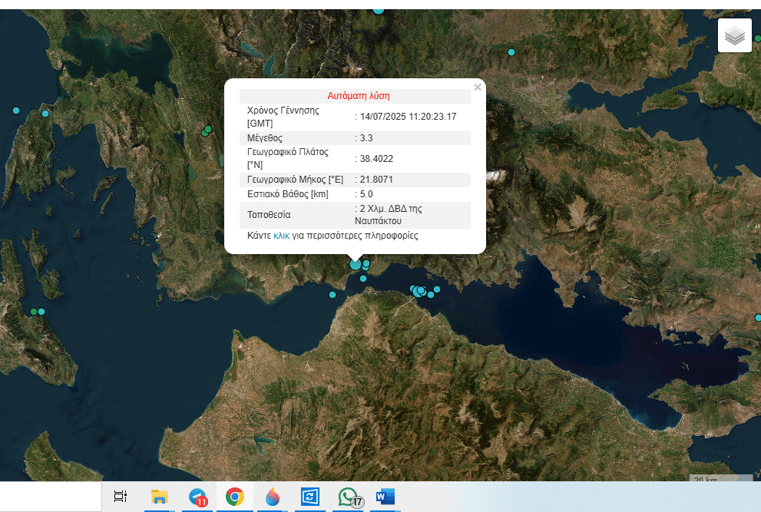Viewport: 761px width, 512px height.
Task: Click the location text '2 Χλμ. ΔΒΔ της Ναυπάκτου'
Action: [389, 214]
